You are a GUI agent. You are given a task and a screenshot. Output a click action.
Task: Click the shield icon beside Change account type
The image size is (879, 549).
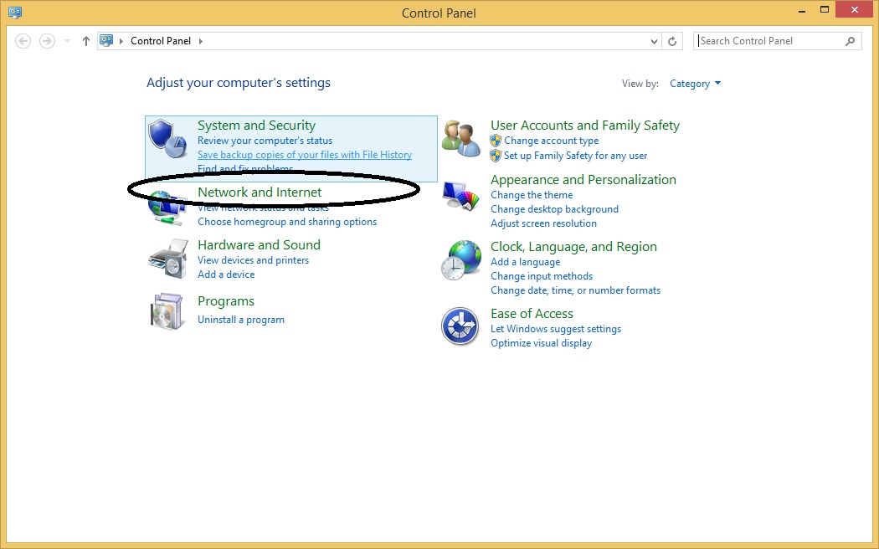(495, 141)
